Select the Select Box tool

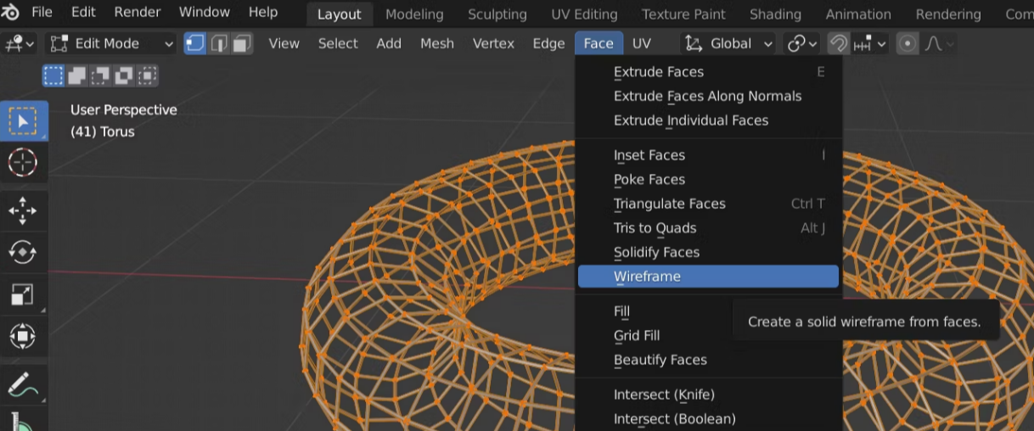23,121
